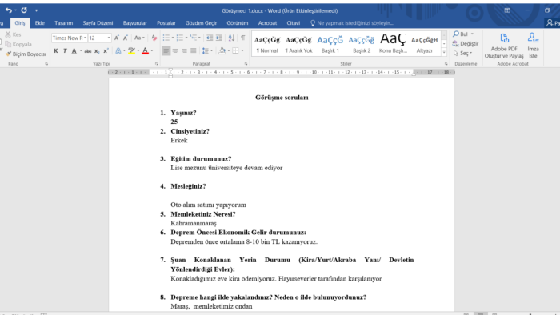The height and width of the screenshot is (315, 560).
Task: Switch to the Giriş tab
Action: point(20,23)
